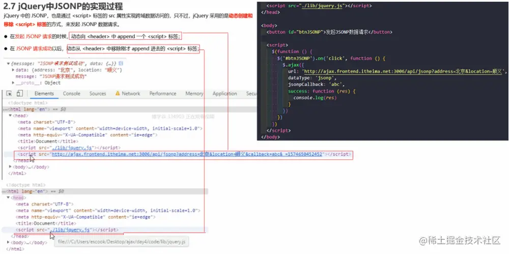
Task: Expand the data: {address, location} entry
Action: [13, 70]
